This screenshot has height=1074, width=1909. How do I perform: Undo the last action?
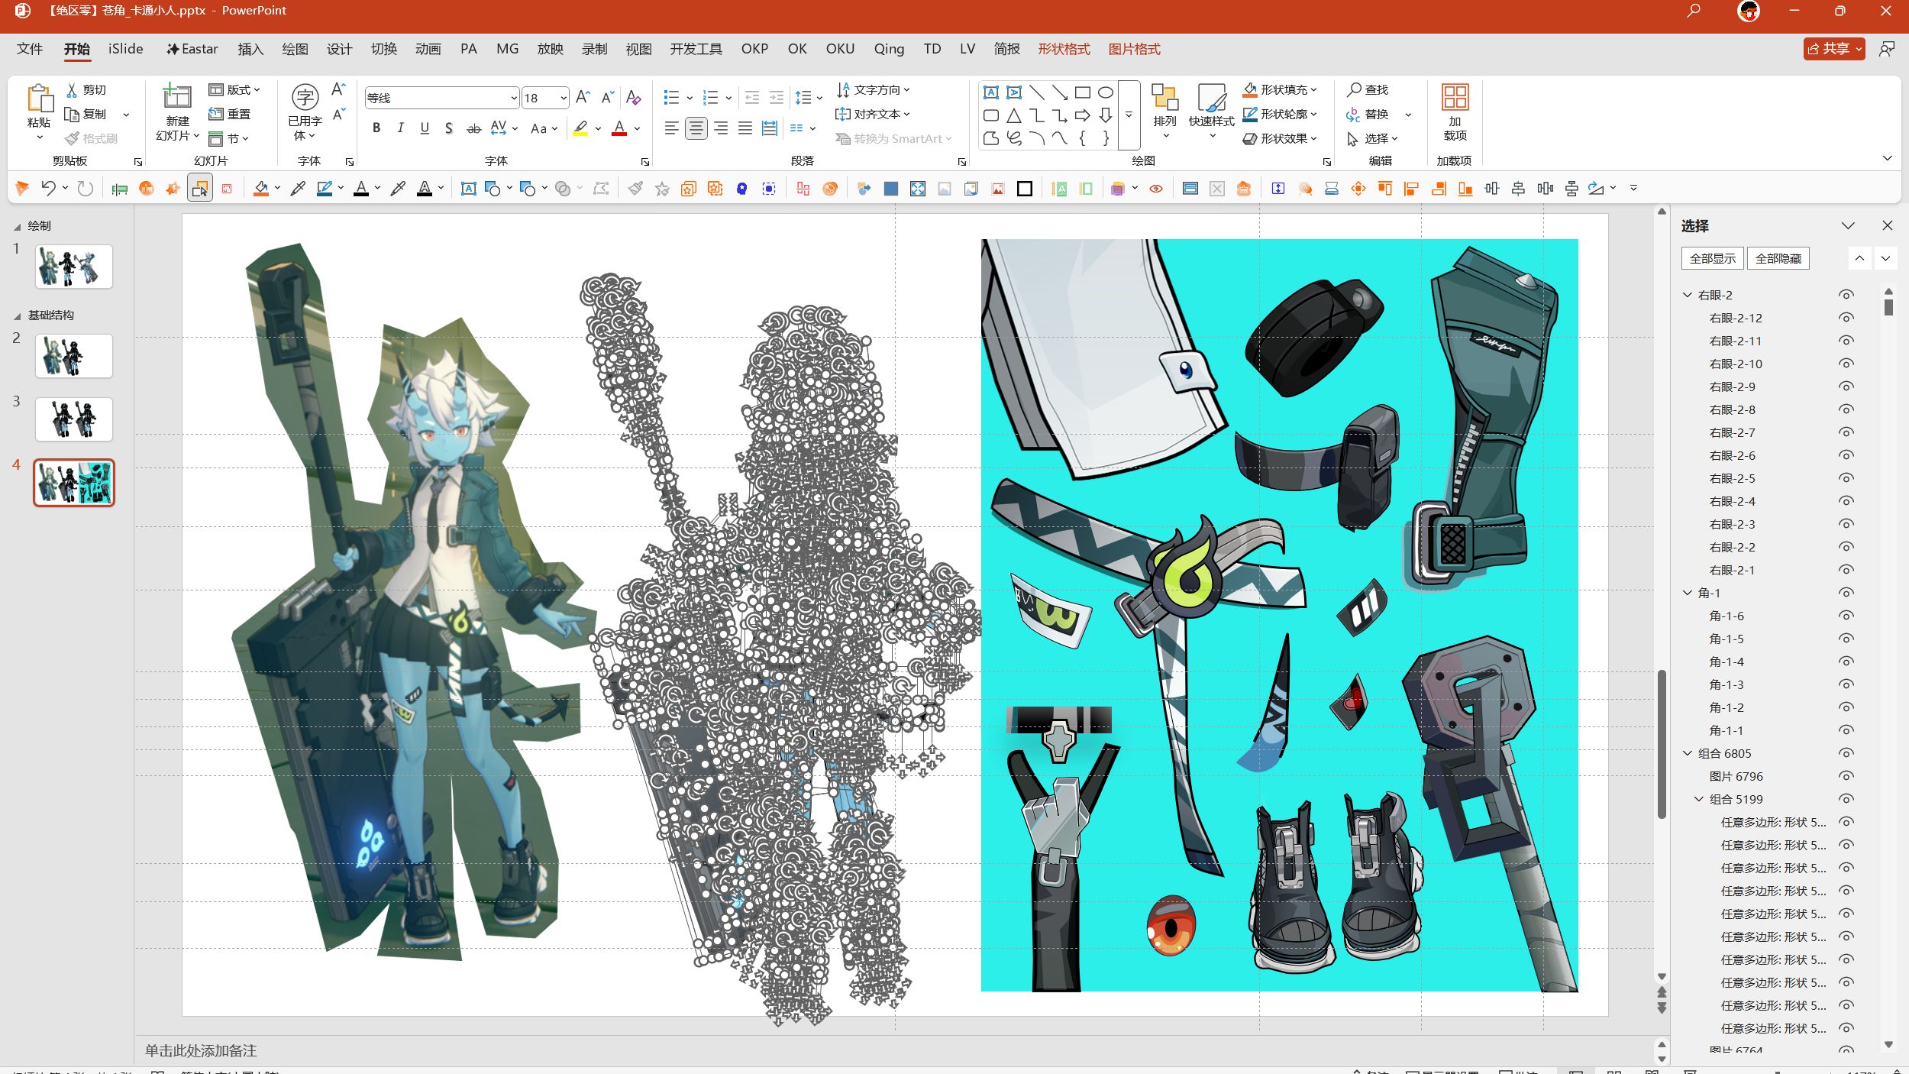tap(48, 188)
